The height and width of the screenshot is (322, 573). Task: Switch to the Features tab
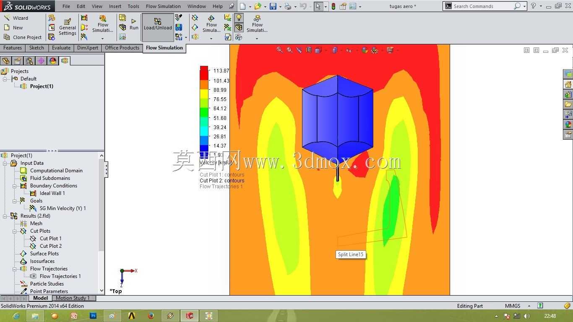tap(13, 48)
